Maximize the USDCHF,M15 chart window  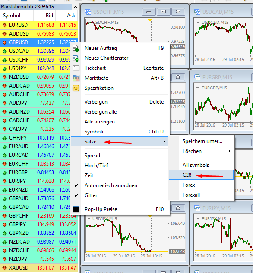163,12
